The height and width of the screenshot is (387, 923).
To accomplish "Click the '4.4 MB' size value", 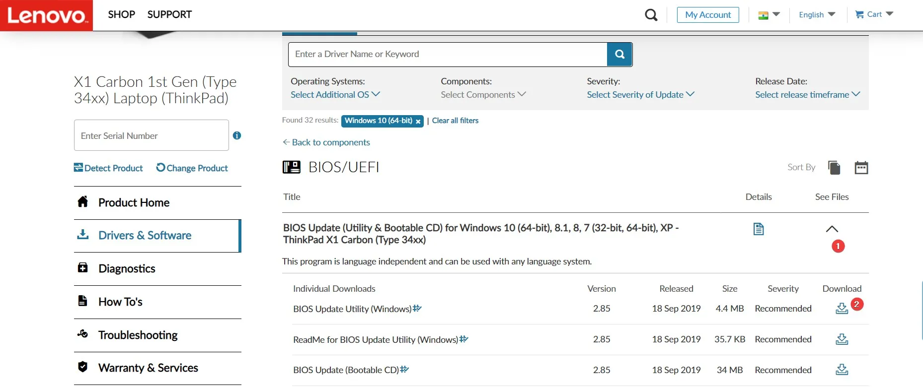I will point(730,309).
